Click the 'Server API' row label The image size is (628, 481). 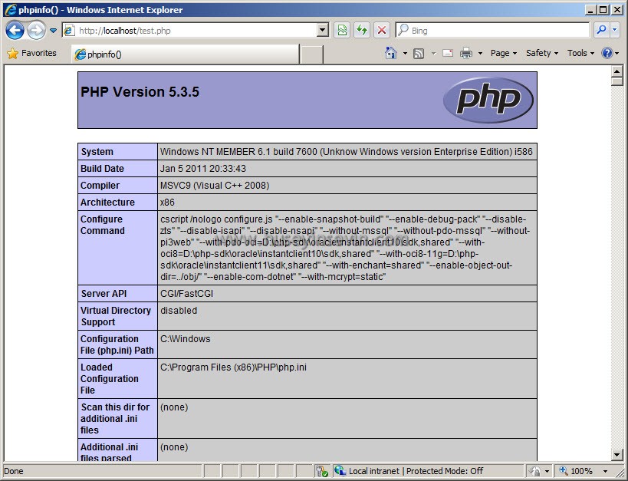click(x=104, y=293)
